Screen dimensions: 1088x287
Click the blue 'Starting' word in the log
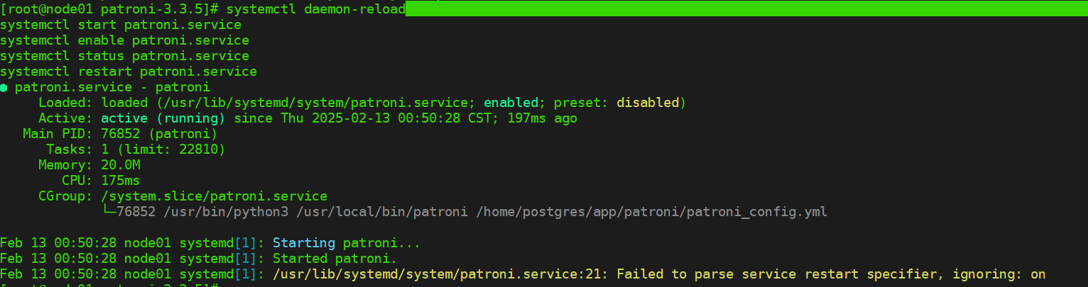point(305,243)
